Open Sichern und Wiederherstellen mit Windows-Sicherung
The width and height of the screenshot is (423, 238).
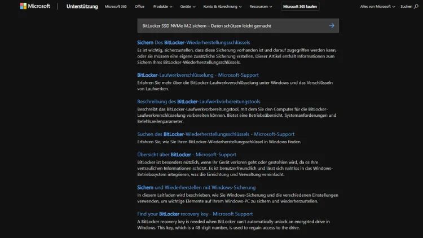point(196,187)
